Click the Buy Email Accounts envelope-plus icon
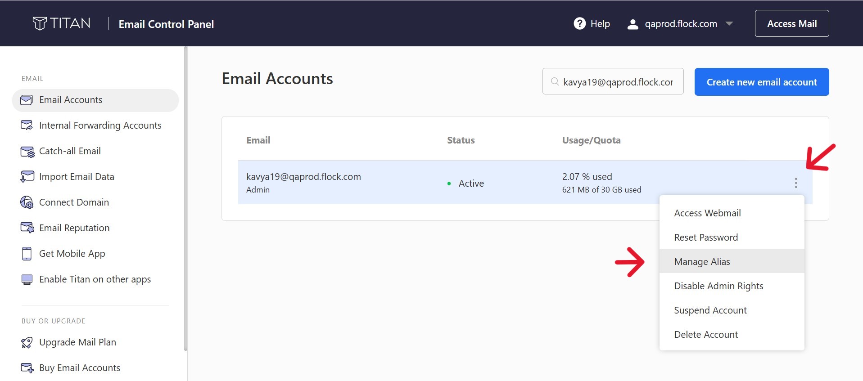This screenshot has width=863, height=381. point(27,368)
